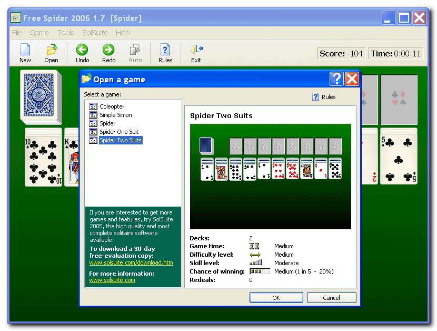Click the Spider One Suit list icon
The width and height of the screenshot is (437, 331).
[x=93, y=131]
